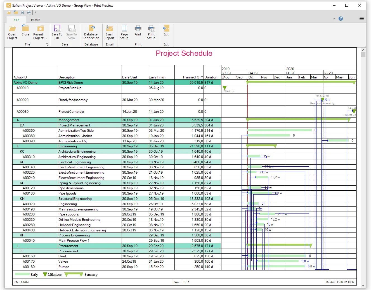Expand the File group dialog launcher
Image resolution: width=371 pixels, height=290 pixels.
pos(47,45)
